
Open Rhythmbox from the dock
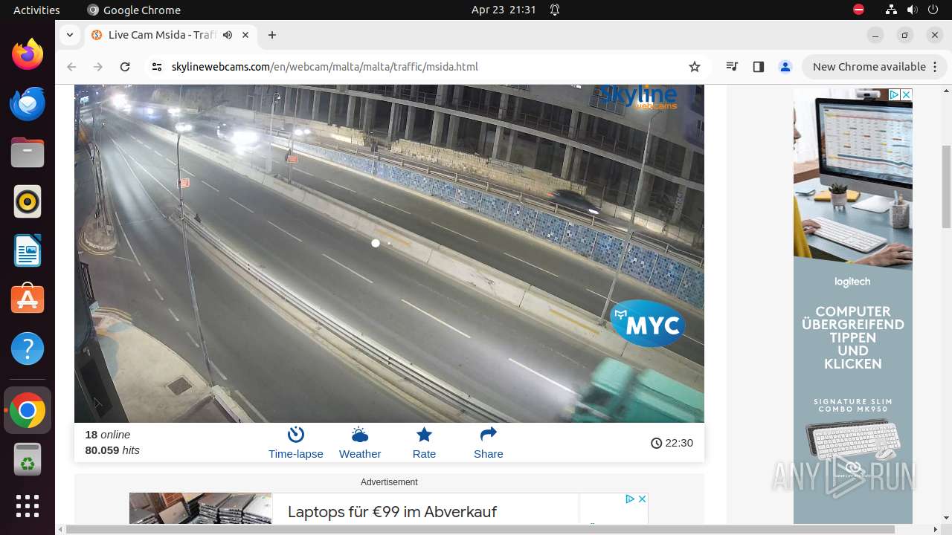(x=28, y=201)
